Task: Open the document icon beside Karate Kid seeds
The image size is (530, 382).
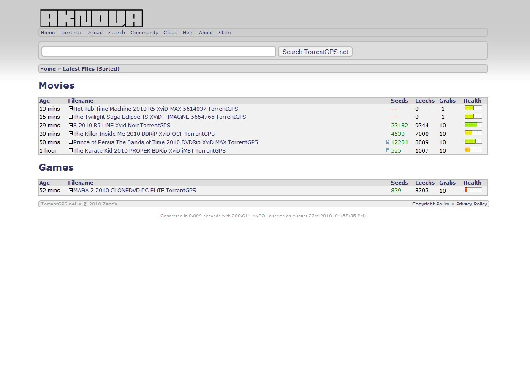Action: tap(388, 150)
